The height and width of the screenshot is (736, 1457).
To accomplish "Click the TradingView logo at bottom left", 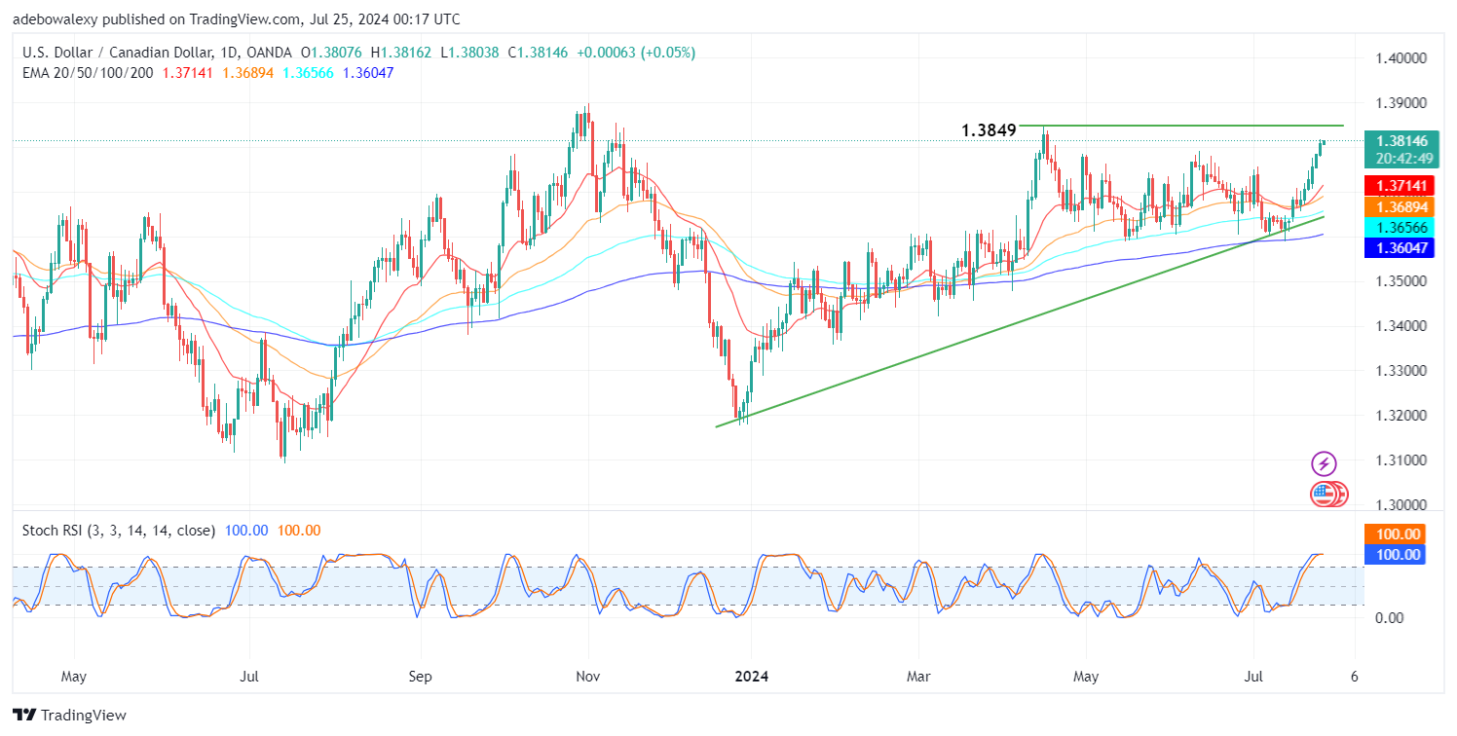I will coord(70,715).
